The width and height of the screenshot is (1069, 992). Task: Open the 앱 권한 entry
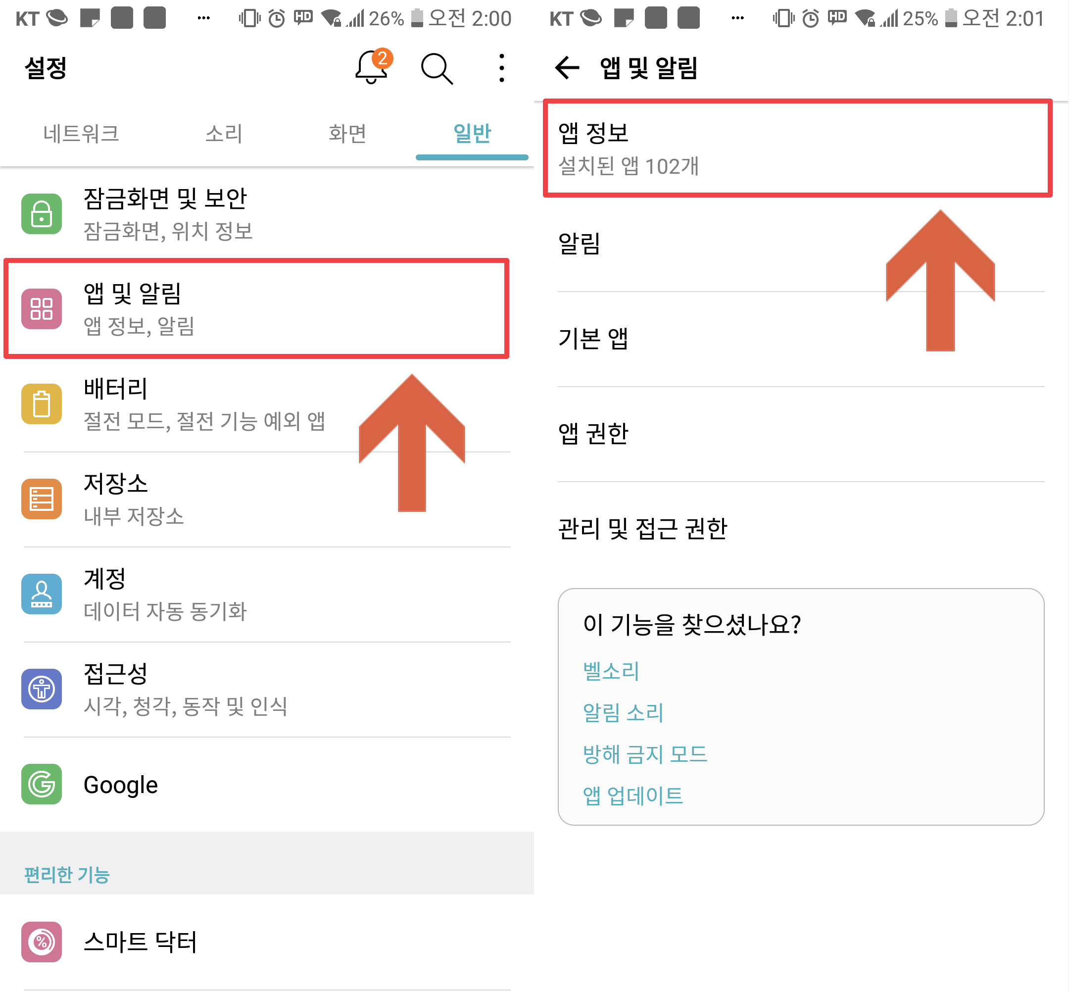pos(593,434)
